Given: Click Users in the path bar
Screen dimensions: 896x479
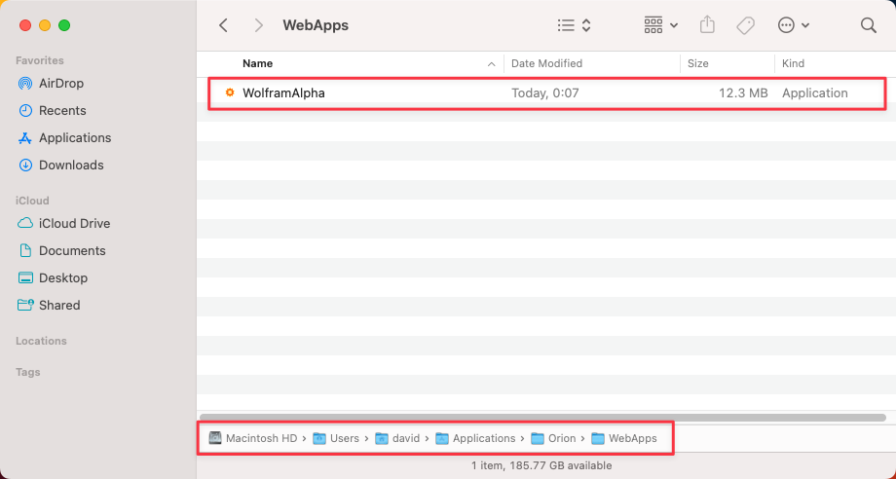Looking at the screenshot, I should pyautogui.click(x=336, y=438).
